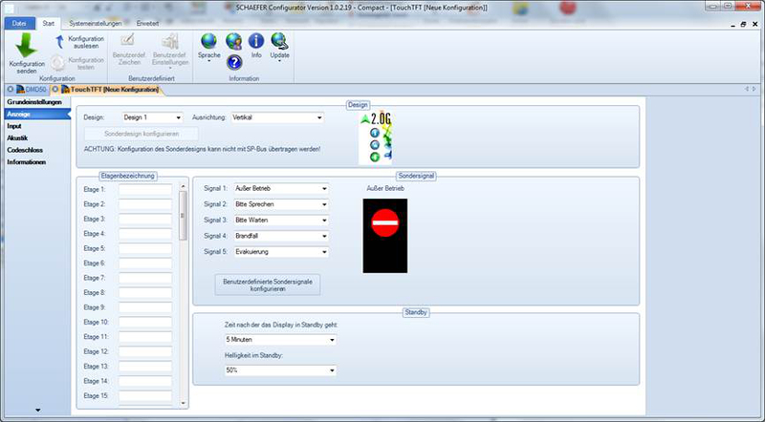Open the Datei menu
The height and width of the screenshot is (422, 765).
tap(19, 23)
